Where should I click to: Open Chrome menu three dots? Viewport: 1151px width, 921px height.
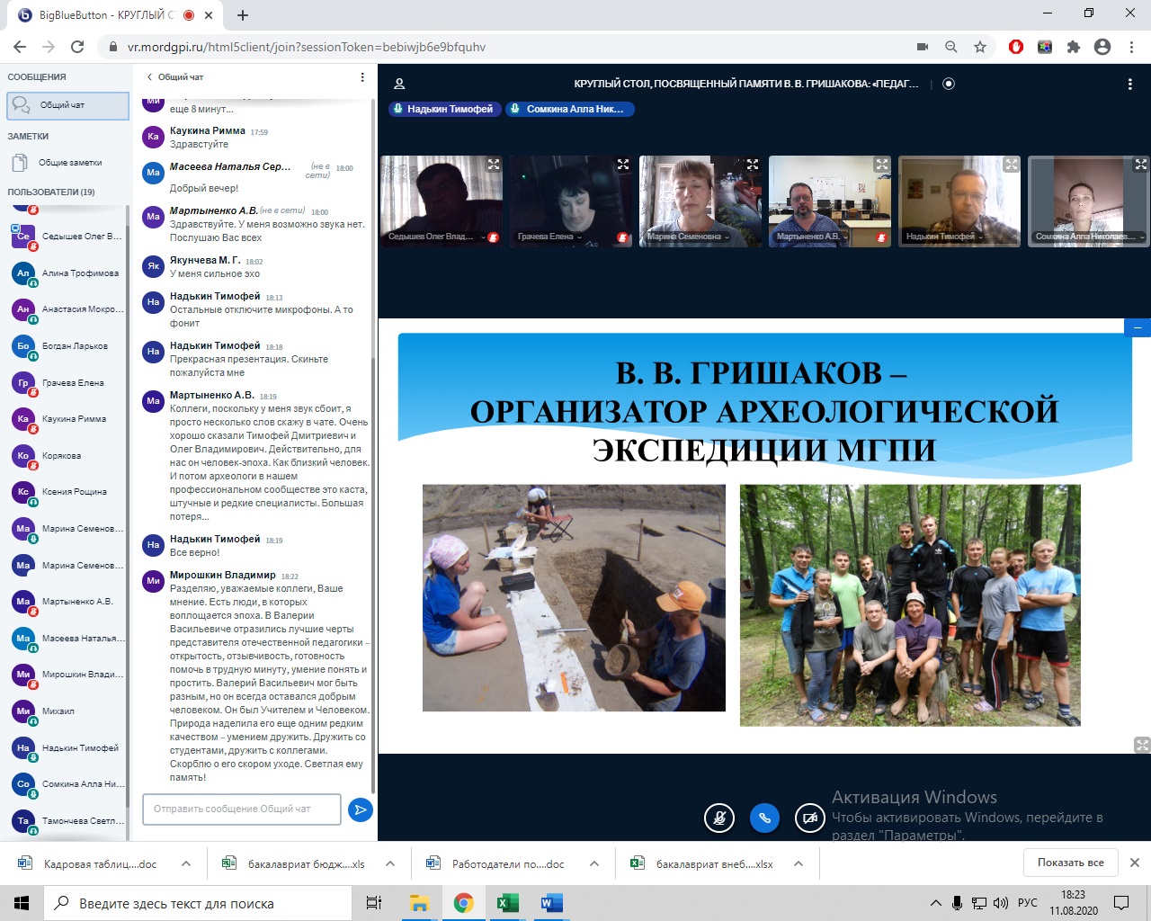tap(1130, 47)
